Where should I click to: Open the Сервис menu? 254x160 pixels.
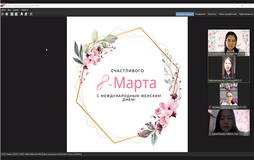point(16,10)
